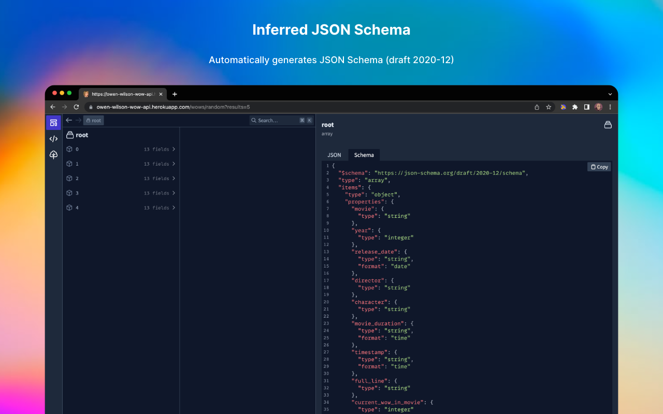Open the code editor view icon
The height and width of the screenshot is (414, 663).
tap(53, 139)
